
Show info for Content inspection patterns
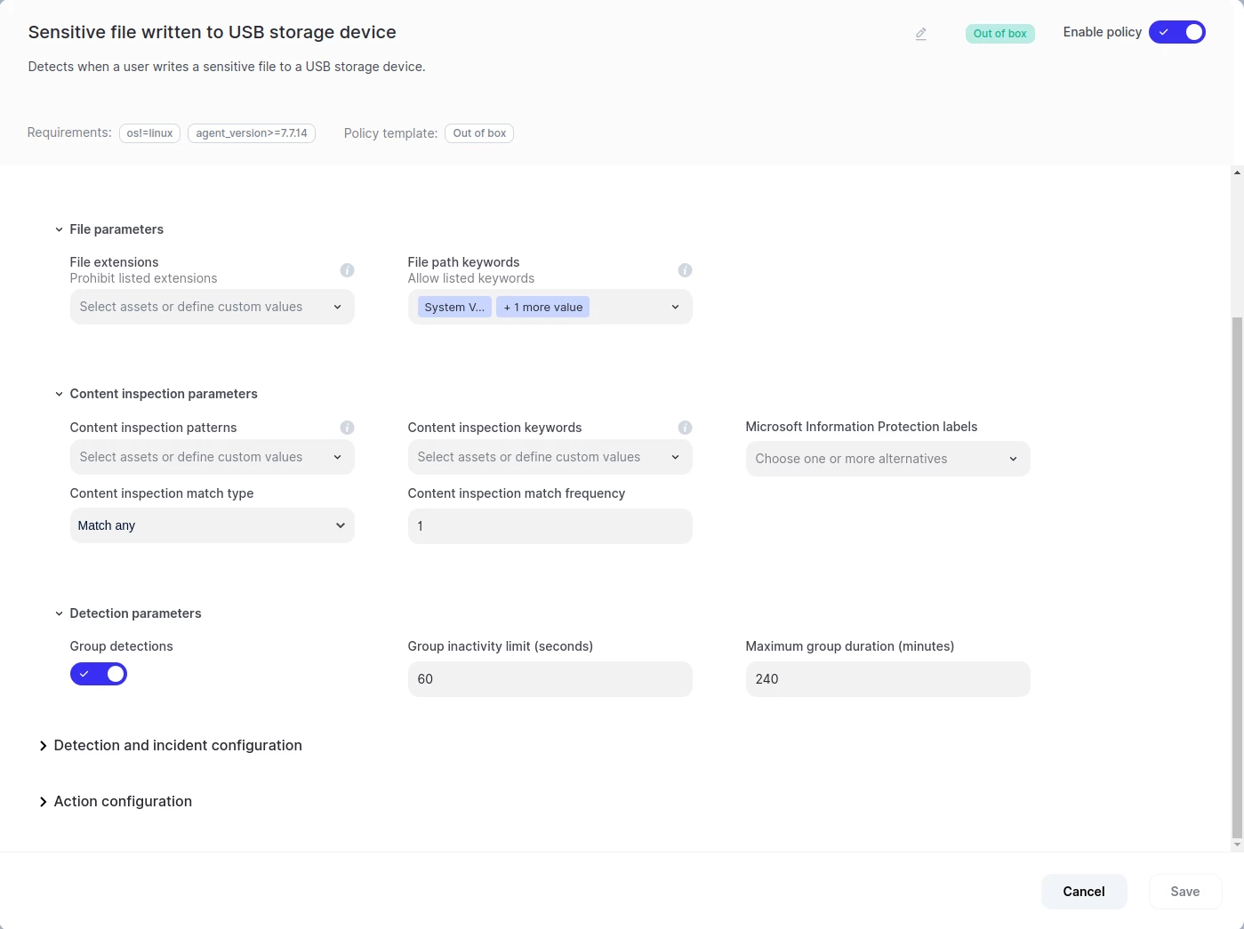pyautogui.click(x=347, y=428)
